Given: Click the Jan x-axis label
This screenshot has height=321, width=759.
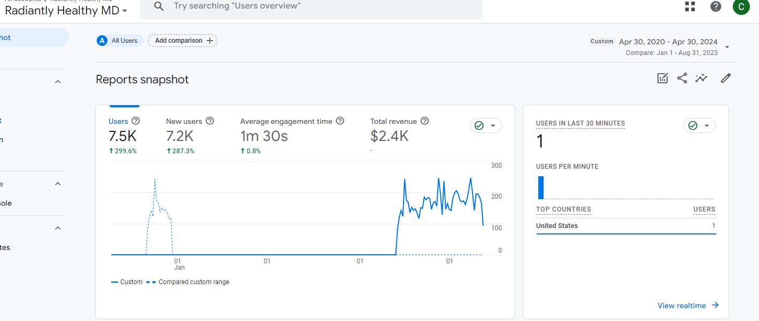Looking at the screenshot, I should pyautogui.click(x=179, y=268).
